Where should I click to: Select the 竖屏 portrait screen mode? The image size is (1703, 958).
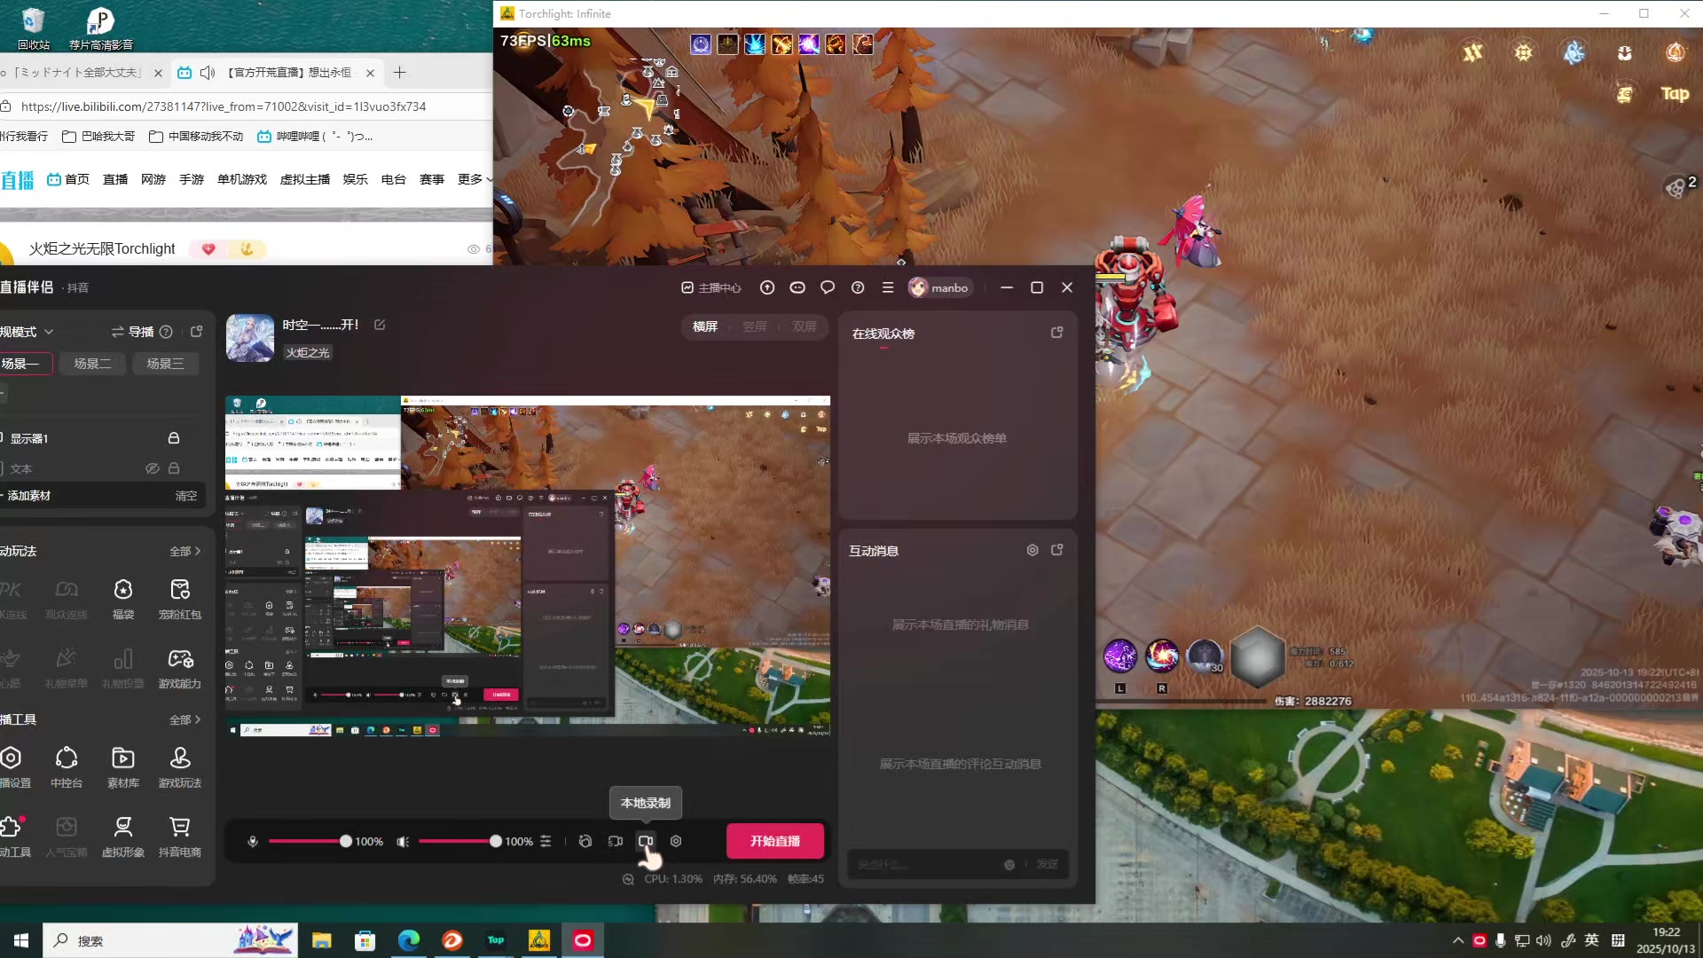pyautogui.click(x=755, y=326)
